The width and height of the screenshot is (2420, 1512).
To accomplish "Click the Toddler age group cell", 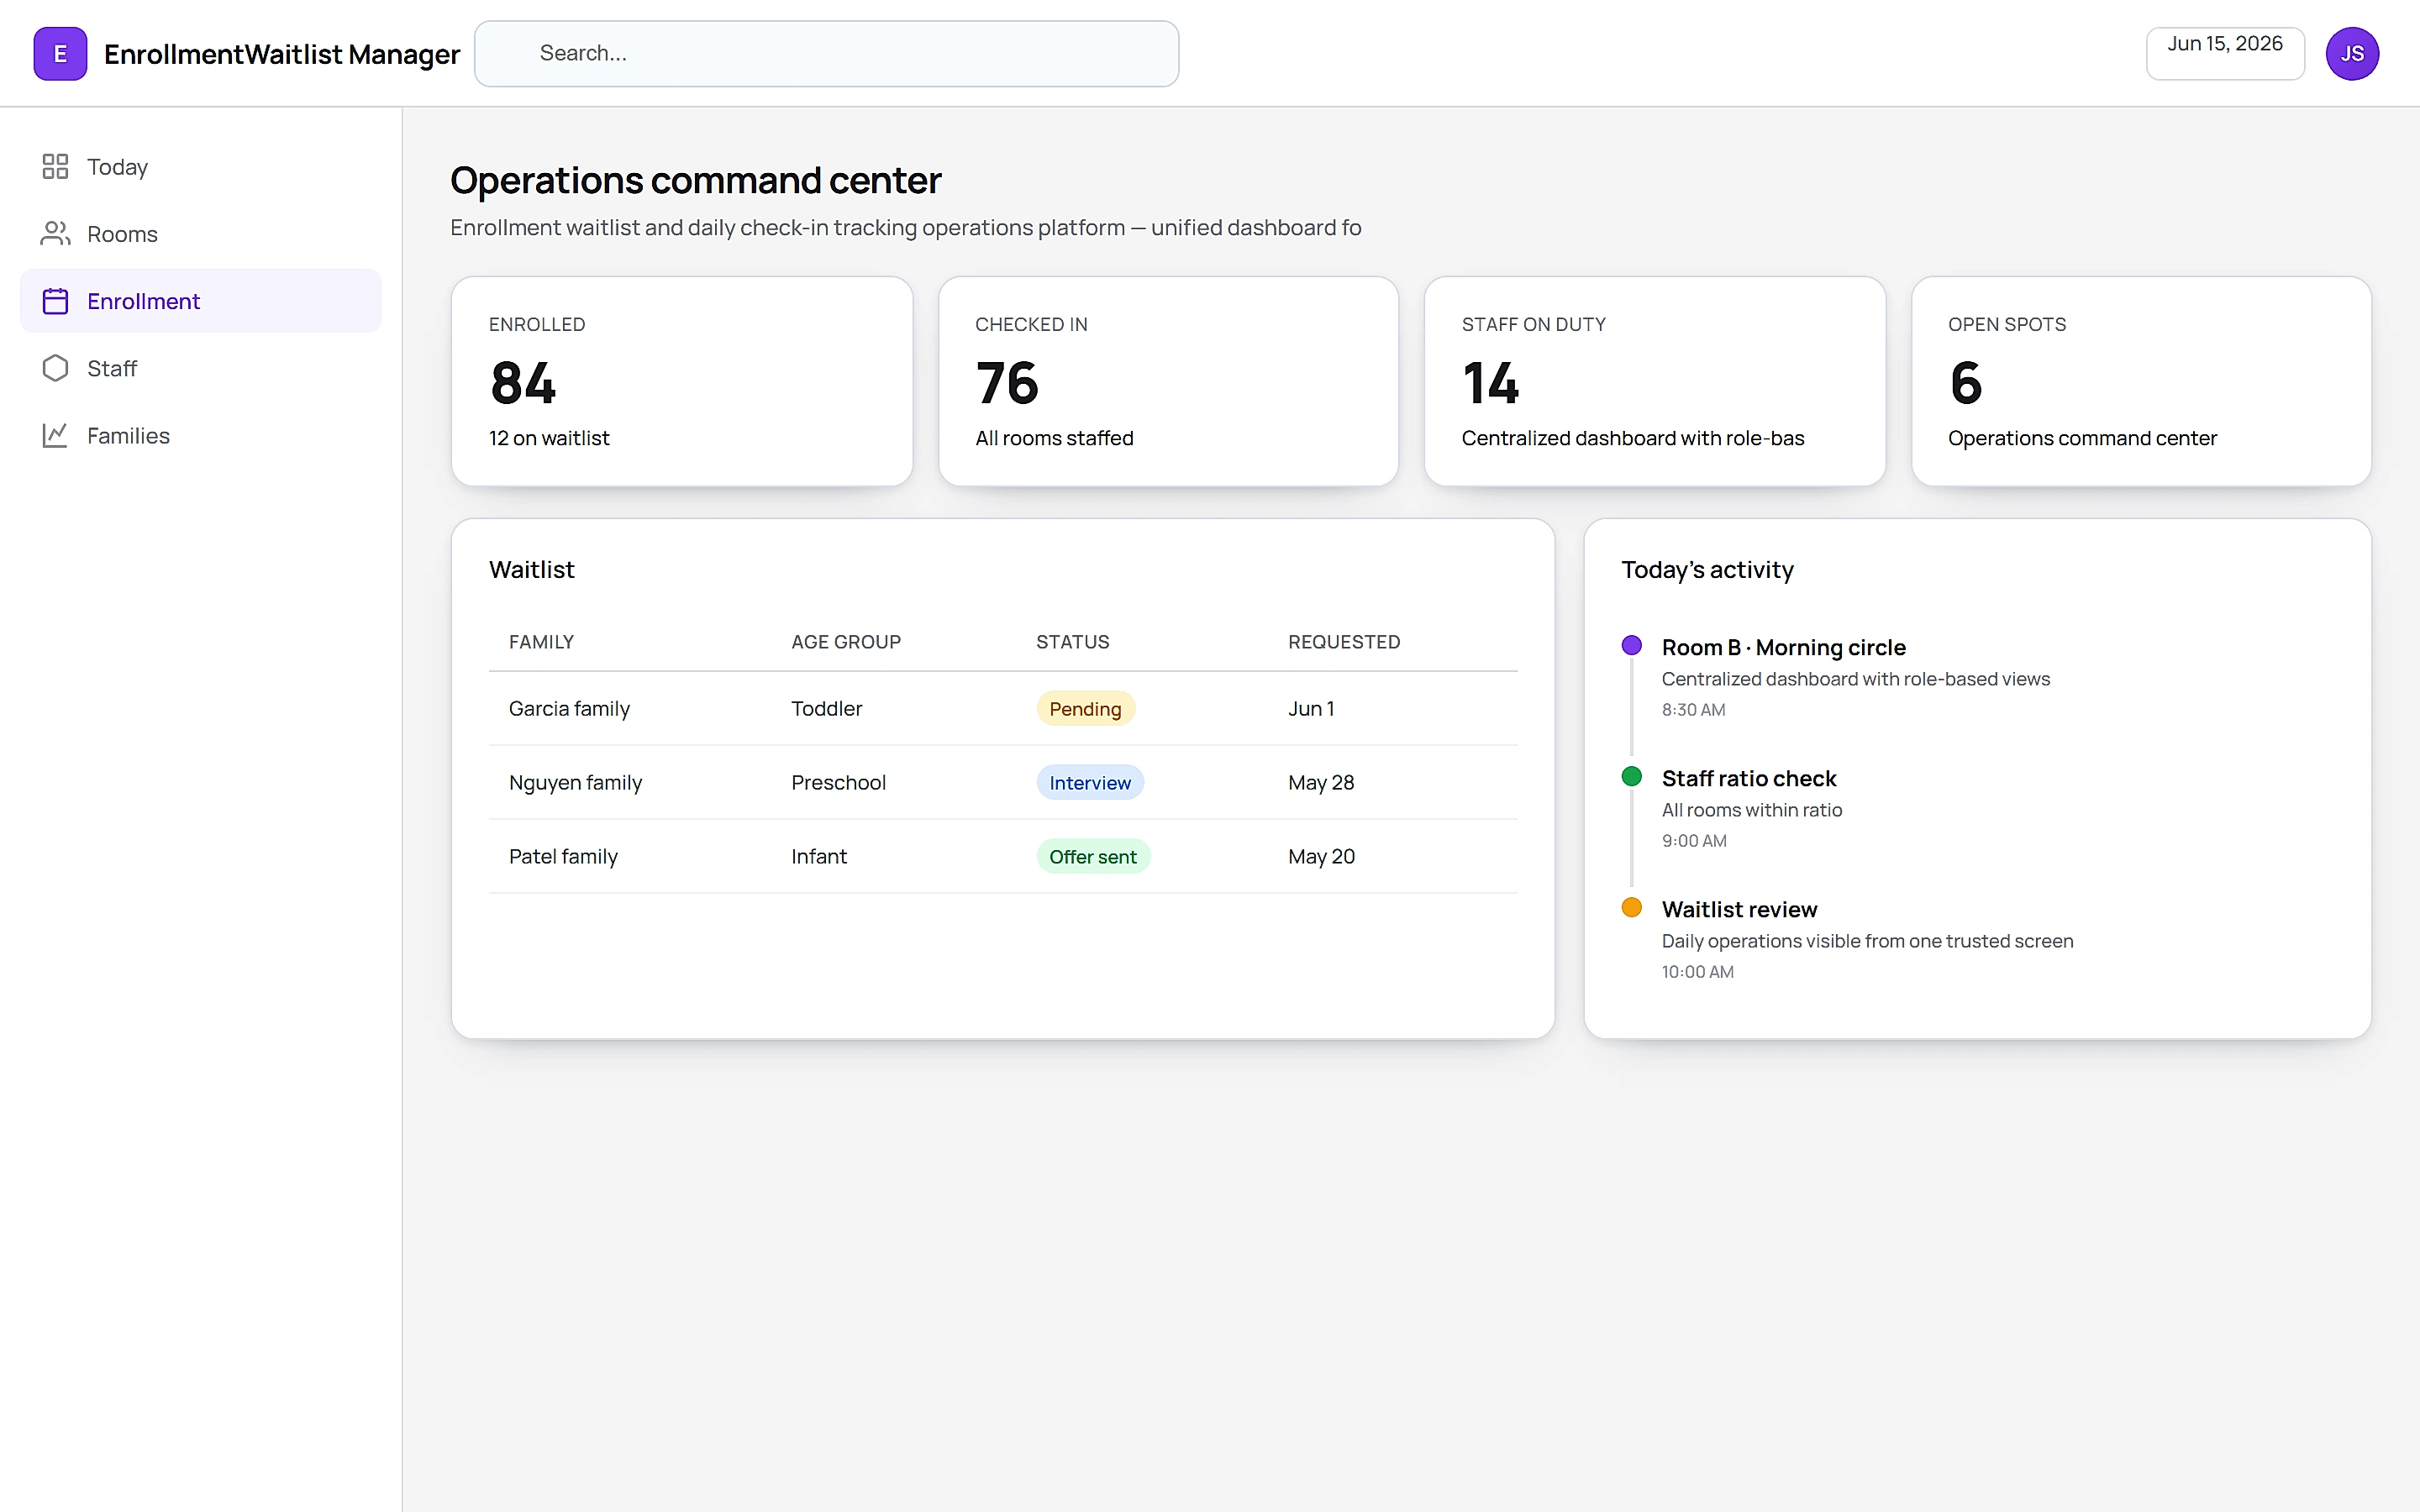I will (x=826, y=708).
